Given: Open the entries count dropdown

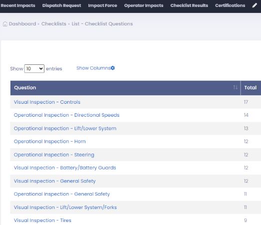Looking at the screenshot, I should [x=34, y=68].
